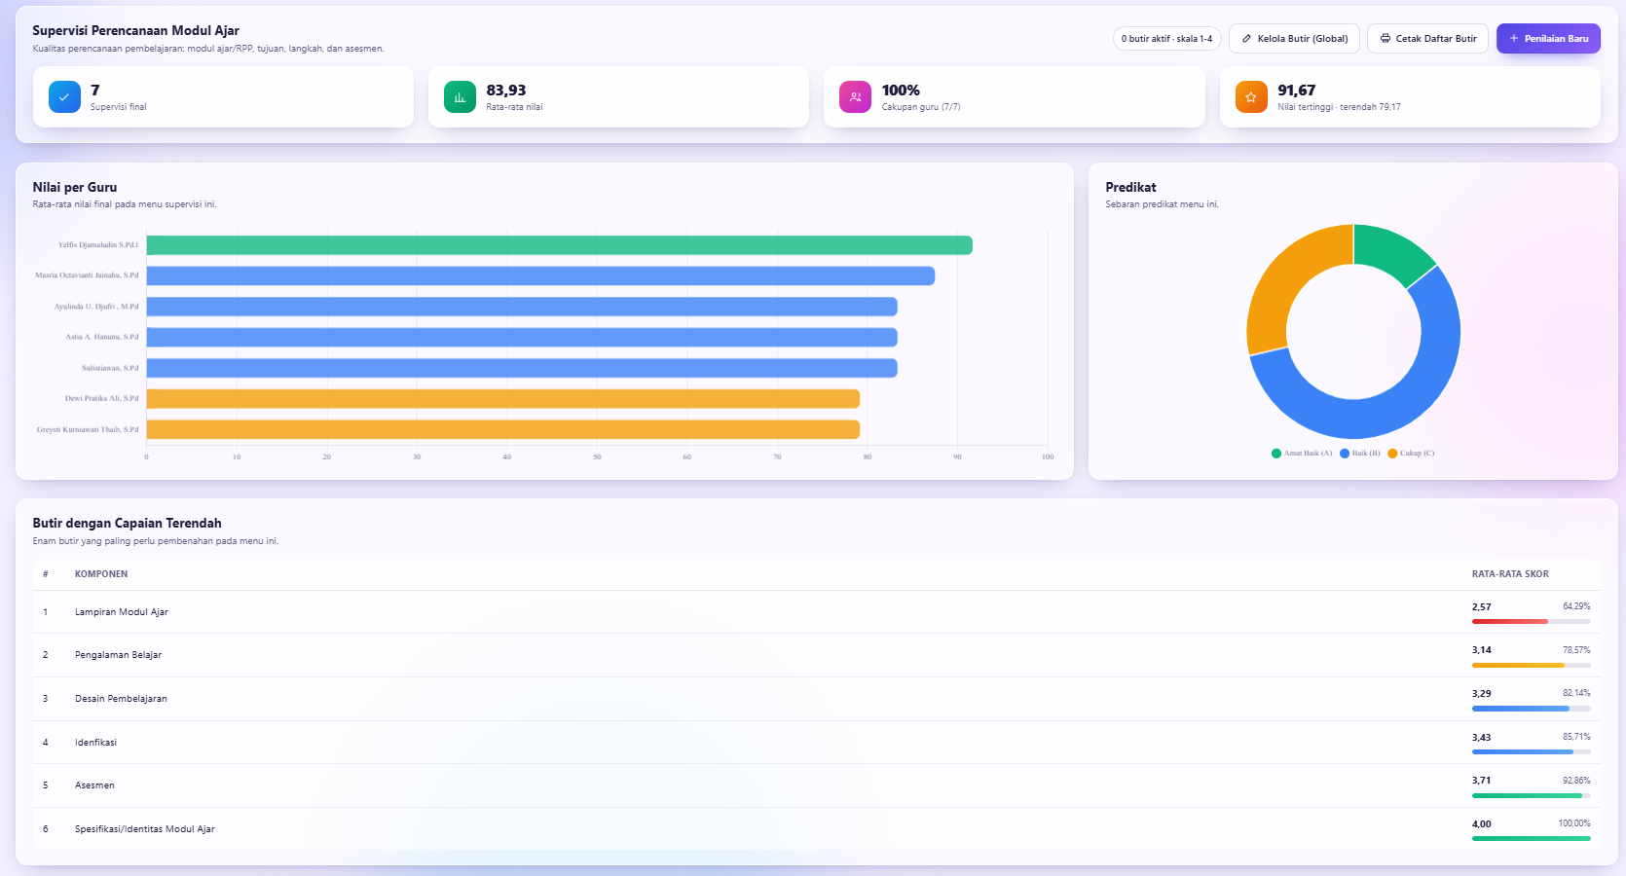This screenshot has height=876, width=1626.
Task: Click the '91,67' highest score value
Action: coord(1297,91)
